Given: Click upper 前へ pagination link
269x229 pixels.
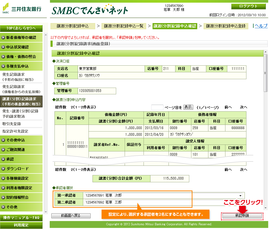Looking at the screenshot, I should click(228, 107).
